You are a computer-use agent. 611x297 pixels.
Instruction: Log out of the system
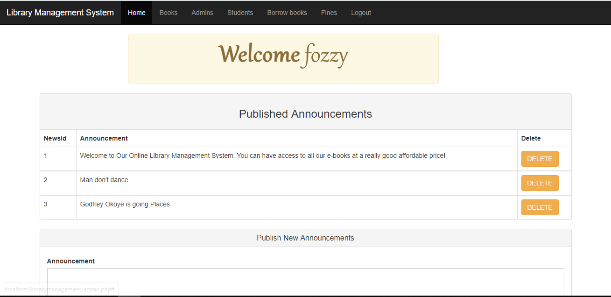tap(361, 13)
